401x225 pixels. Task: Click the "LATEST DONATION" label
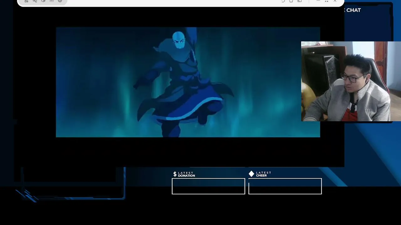pyautogui.click(x=186, y=174)
